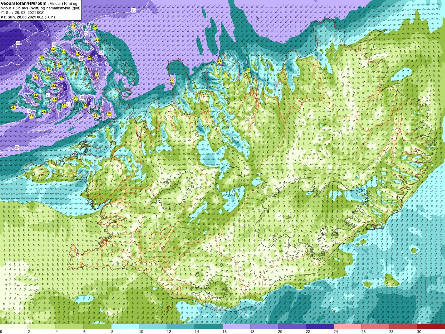Click the 20–22 m/s violet legend block

tap(292, 327)
